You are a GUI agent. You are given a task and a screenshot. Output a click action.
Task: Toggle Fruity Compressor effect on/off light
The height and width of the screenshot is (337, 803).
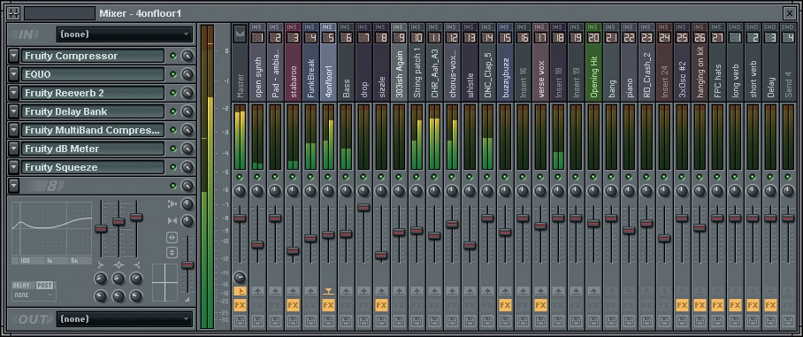(173, 56)
